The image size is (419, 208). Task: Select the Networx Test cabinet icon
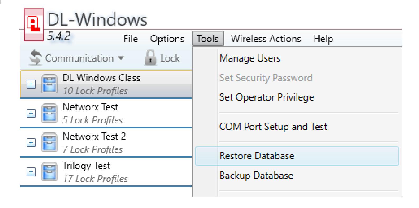pos(49,113)
